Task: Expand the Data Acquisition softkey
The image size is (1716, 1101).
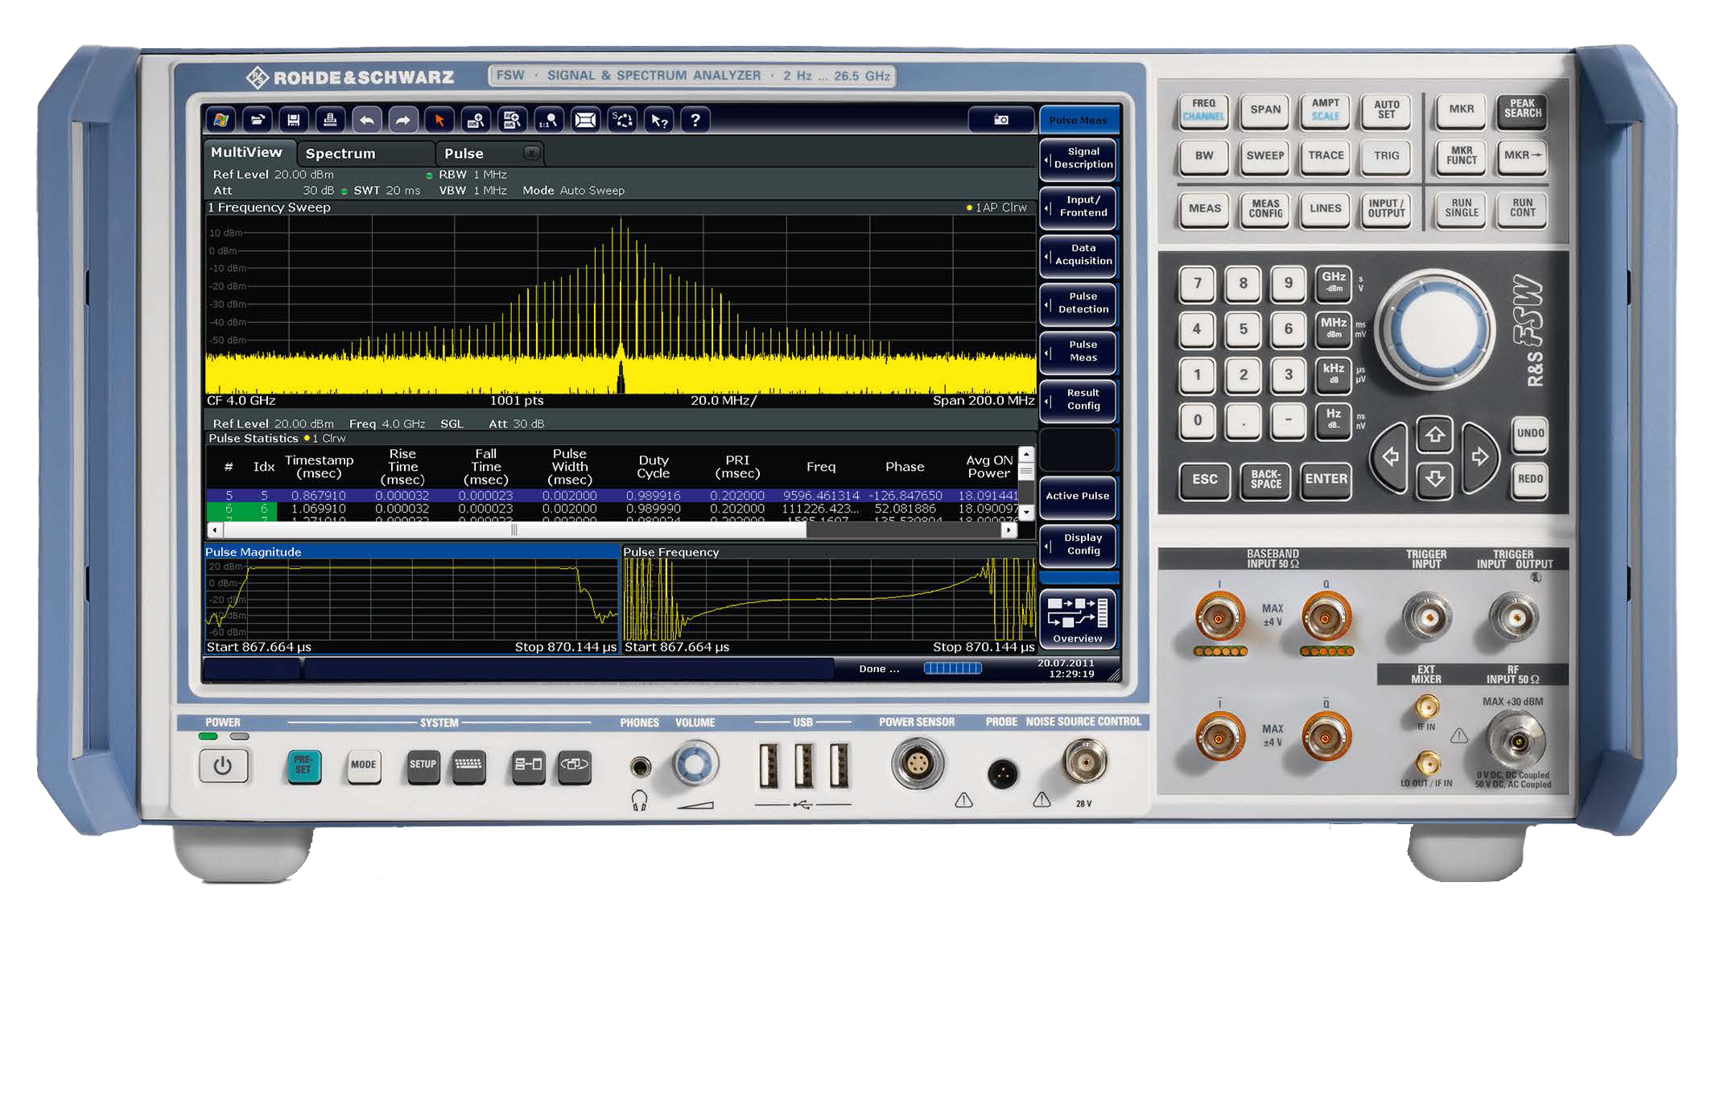Action: 1078,255
